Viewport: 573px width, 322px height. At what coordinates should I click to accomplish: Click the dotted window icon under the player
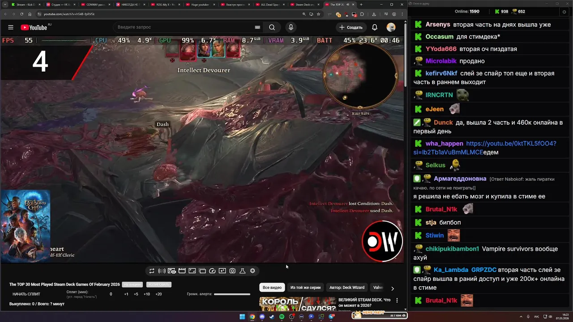coord(202,271)
